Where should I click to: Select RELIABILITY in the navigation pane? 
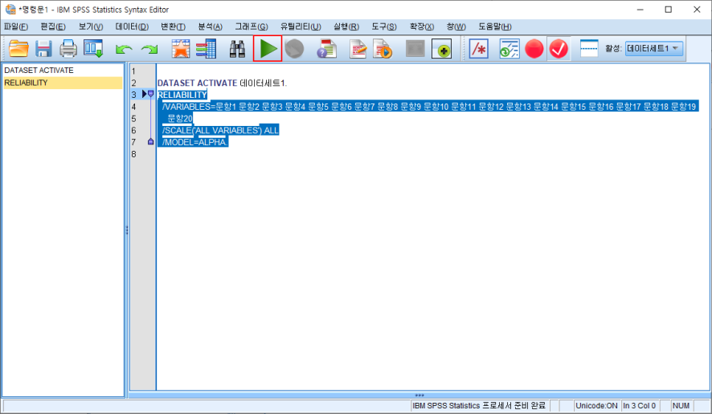point(63,83)
